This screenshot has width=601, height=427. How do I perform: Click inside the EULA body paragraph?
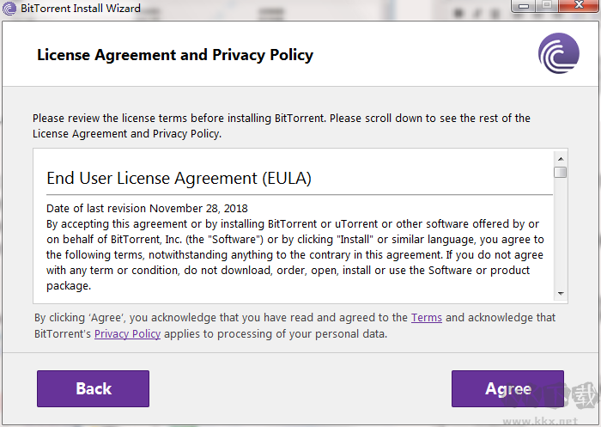point(292,247)
